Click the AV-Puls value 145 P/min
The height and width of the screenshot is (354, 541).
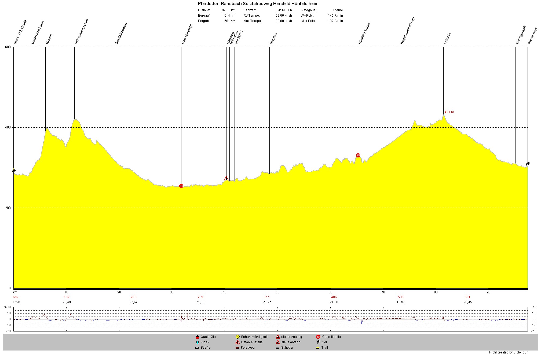[335, 16]
